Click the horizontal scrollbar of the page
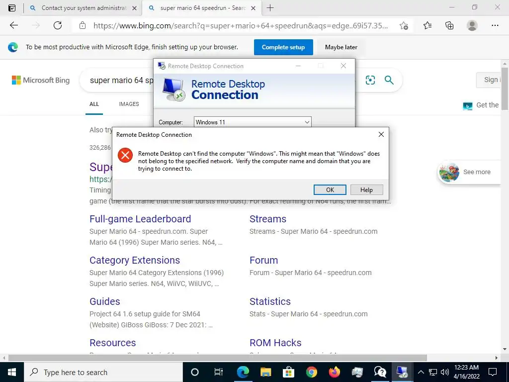509x382 pixels. pos(218,358)
